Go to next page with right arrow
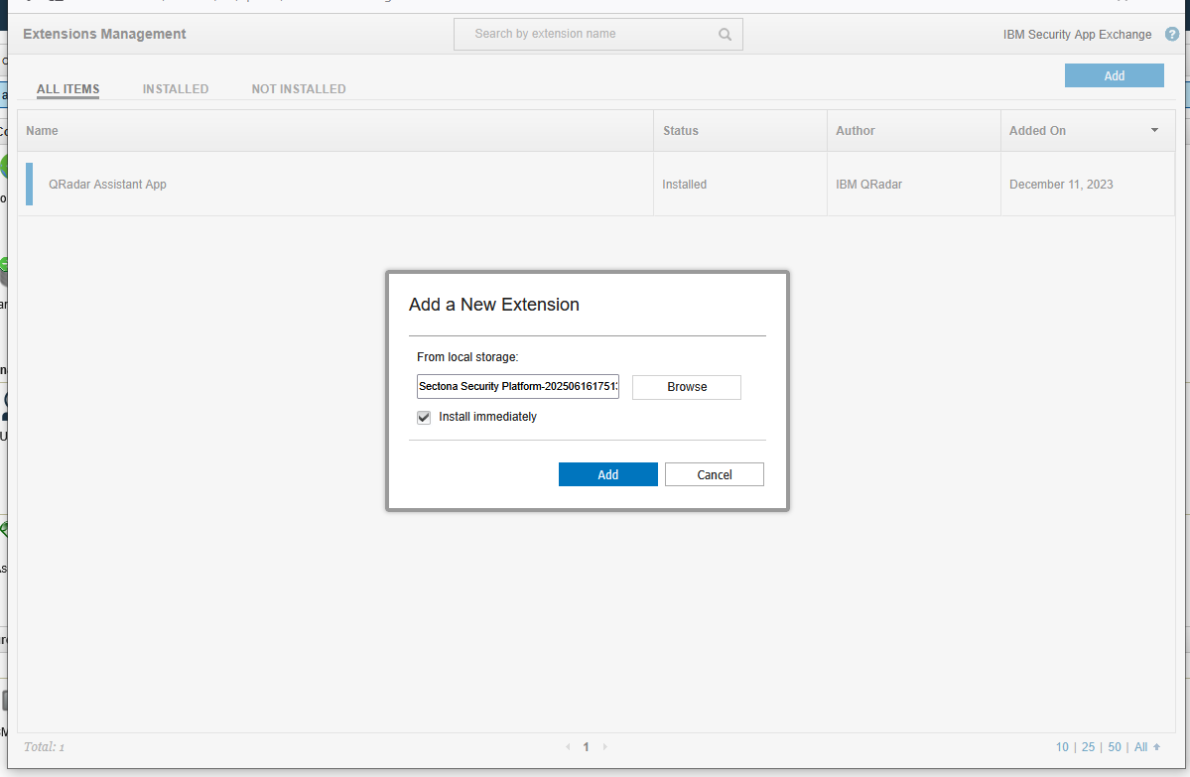The height and width of the screenshot is (777, 1190). coord(605,747)
